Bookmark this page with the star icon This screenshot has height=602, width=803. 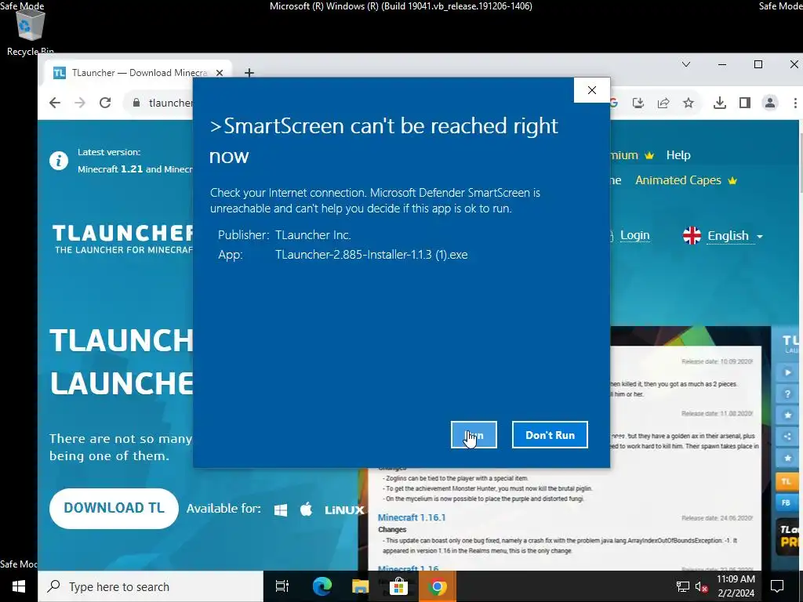pyautogui.click(x=689, y=103)
